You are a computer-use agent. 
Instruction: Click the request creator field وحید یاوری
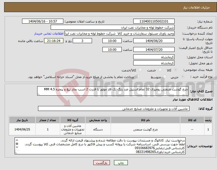pos(119,34)
